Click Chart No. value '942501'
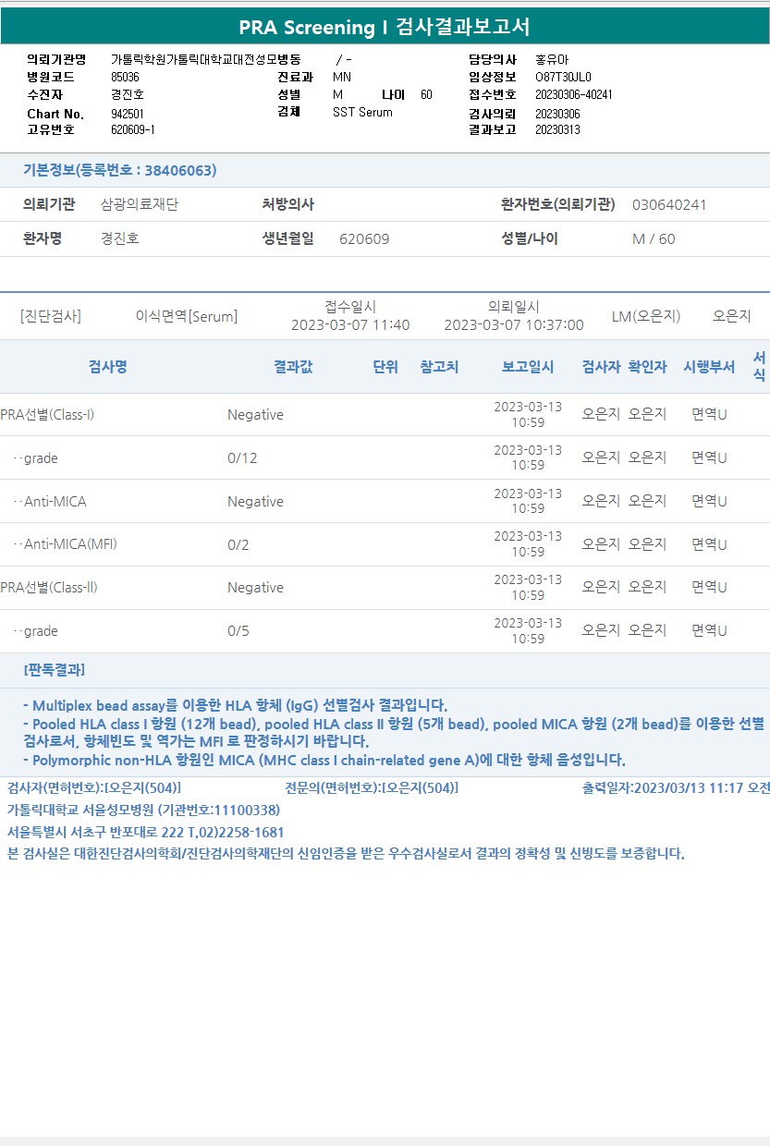 coord(128,114)
